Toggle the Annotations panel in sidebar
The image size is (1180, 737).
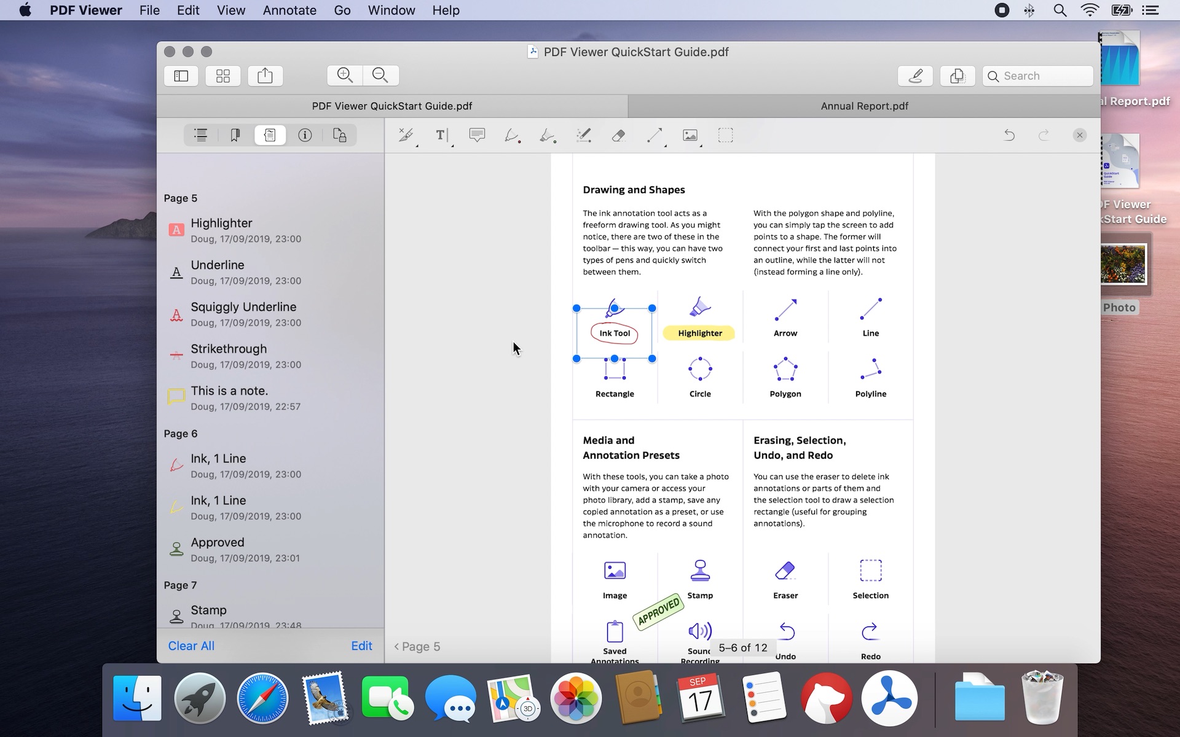(x=270, y=135)
